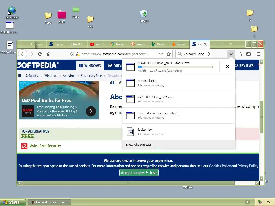Select Kaspersky_internet_security.exe download entry
This screenshot has height=206, width=275.
179,115
